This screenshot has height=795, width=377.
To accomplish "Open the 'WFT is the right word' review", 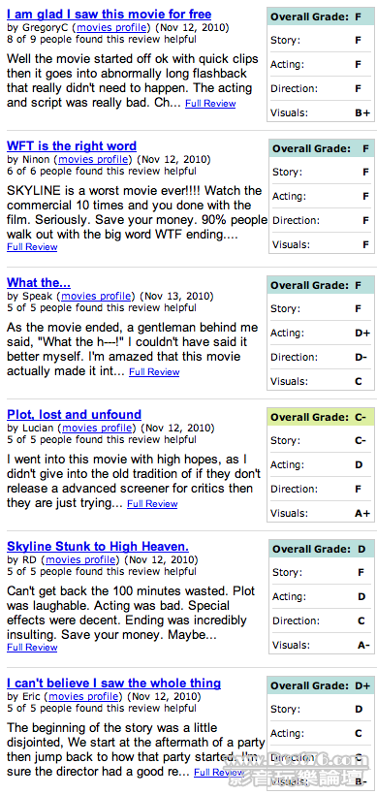I will (72, 146).
